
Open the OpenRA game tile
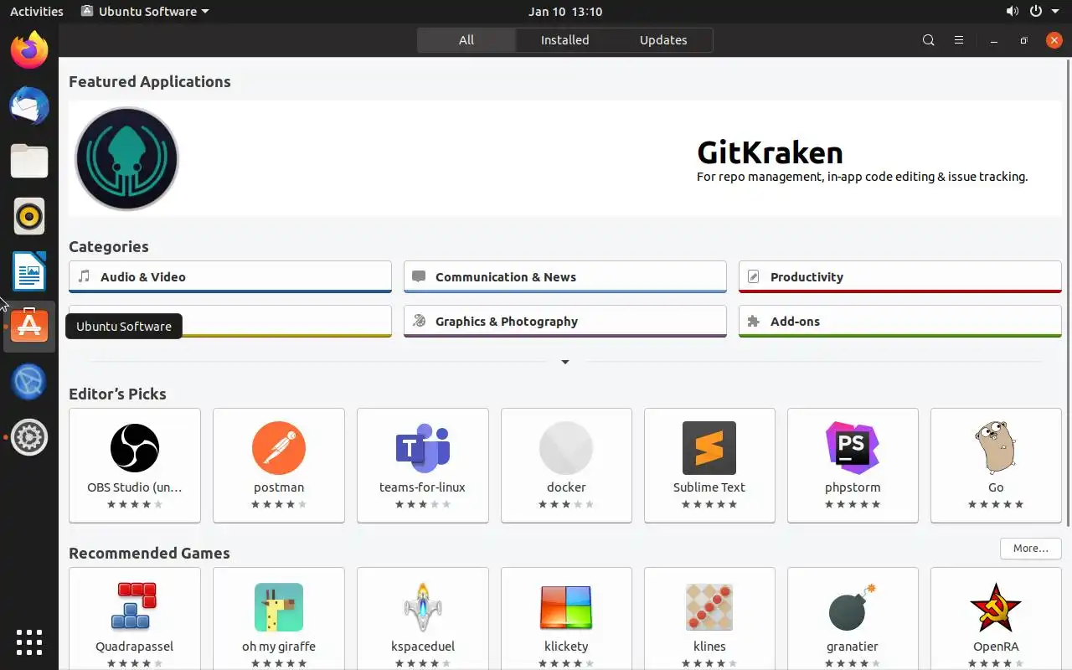[996, 619]
